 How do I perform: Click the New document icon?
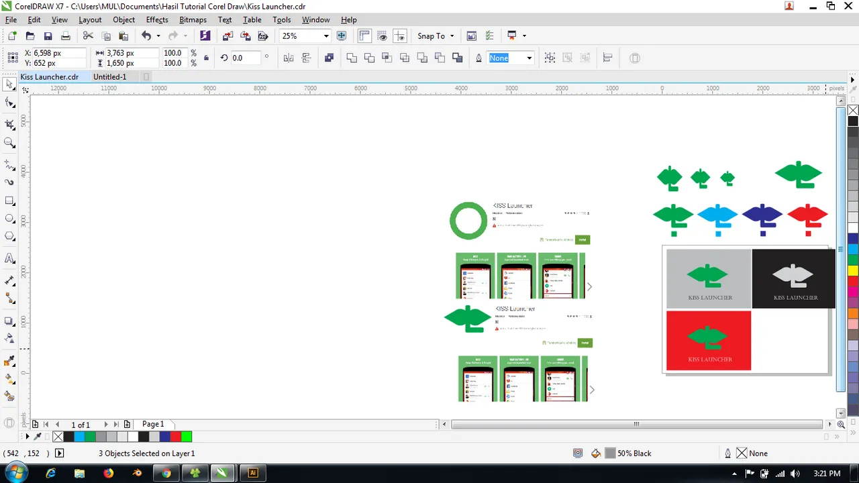tap(12, 36)
